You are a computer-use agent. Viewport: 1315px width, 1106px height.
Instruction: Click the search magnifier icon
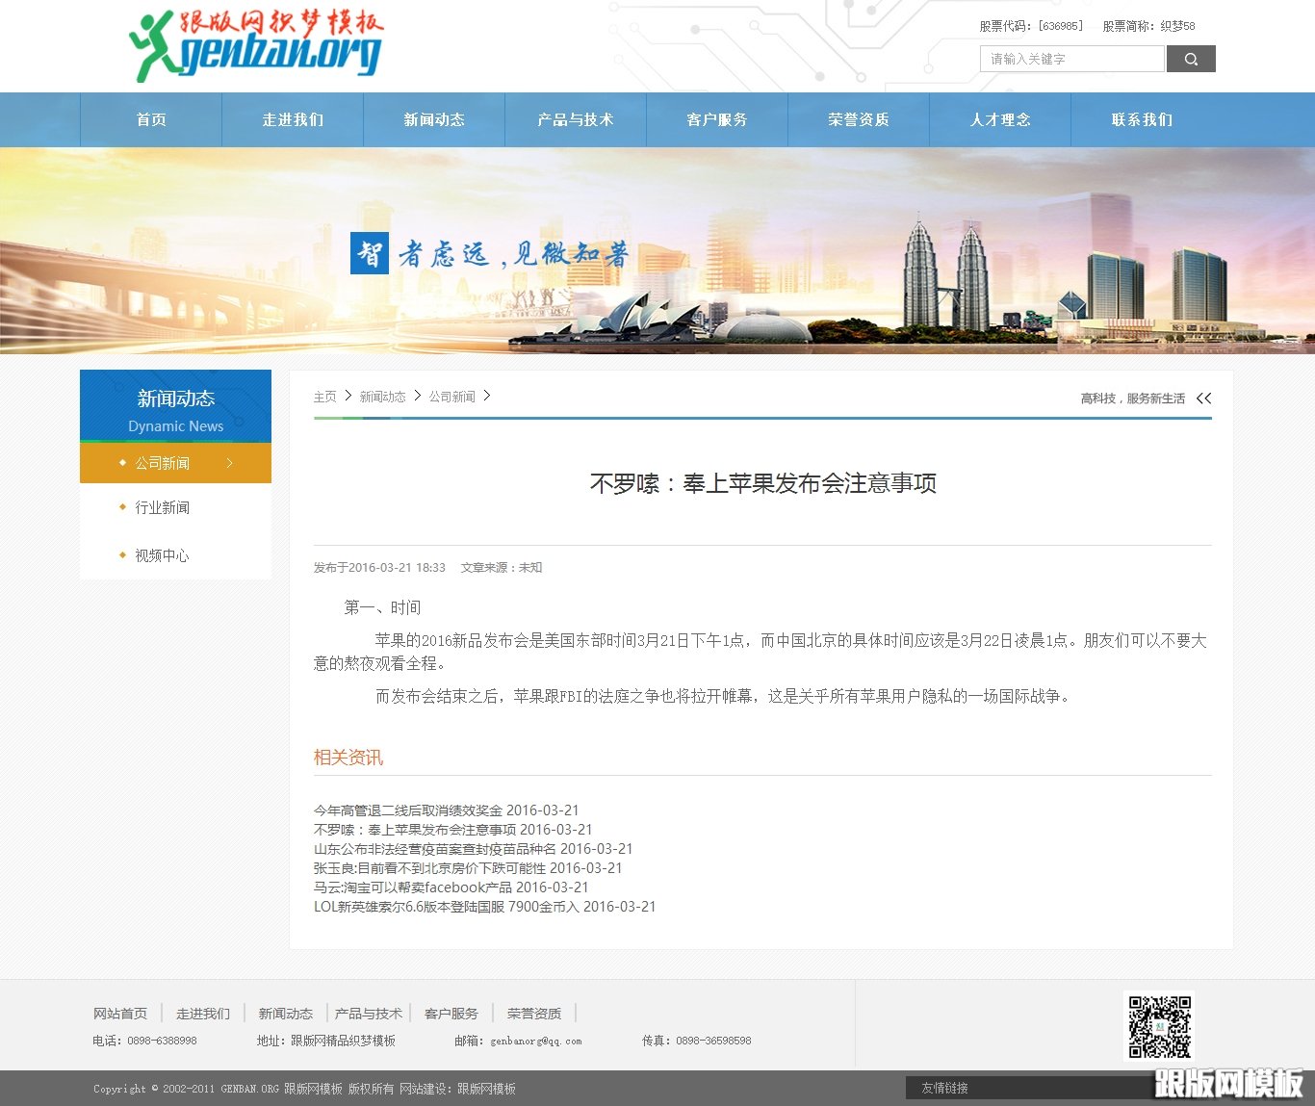tap(1191, 59)
